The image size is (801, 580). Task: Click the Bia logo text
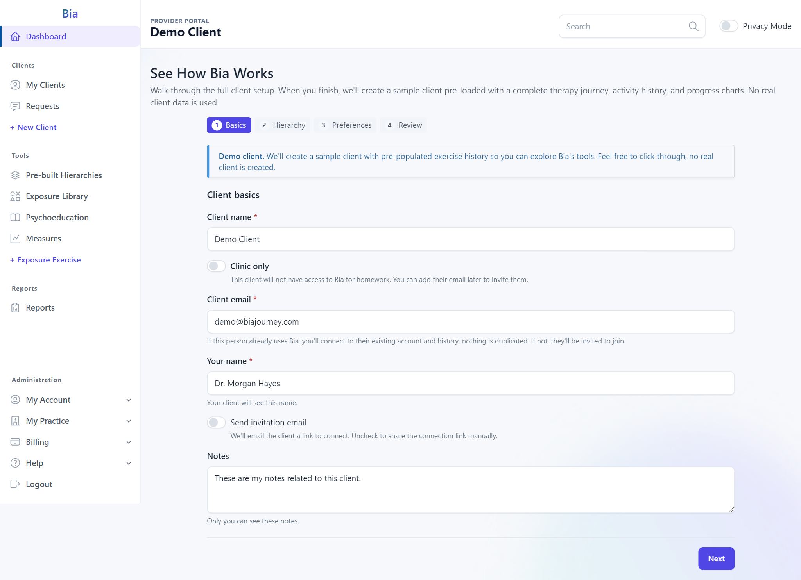click(x=70, y=13)
